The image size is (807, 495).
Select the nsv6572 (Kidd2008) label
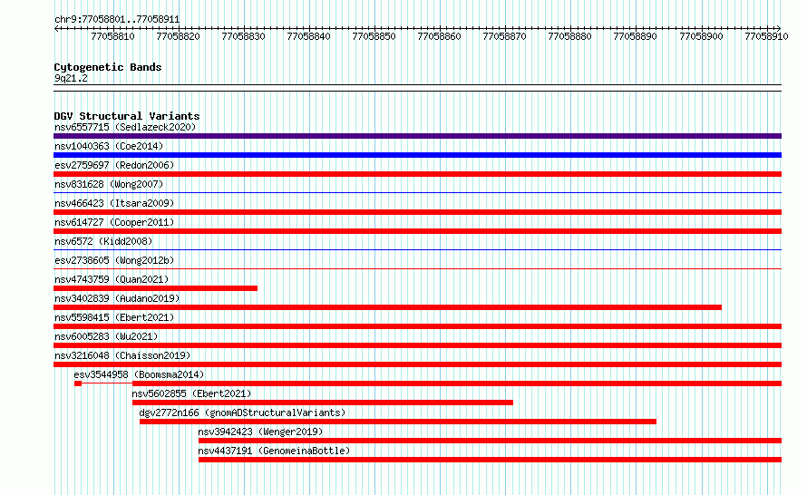point(103,241)
